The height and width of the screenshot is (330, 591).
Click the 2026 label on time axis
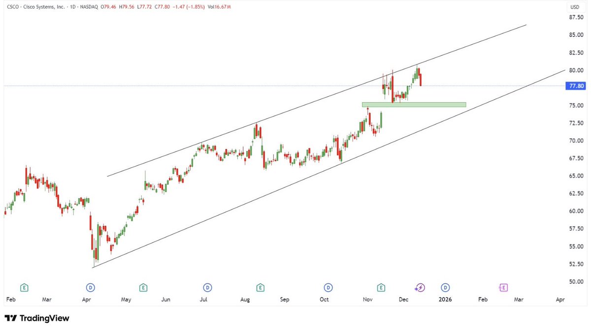click(x=445, y=299)
